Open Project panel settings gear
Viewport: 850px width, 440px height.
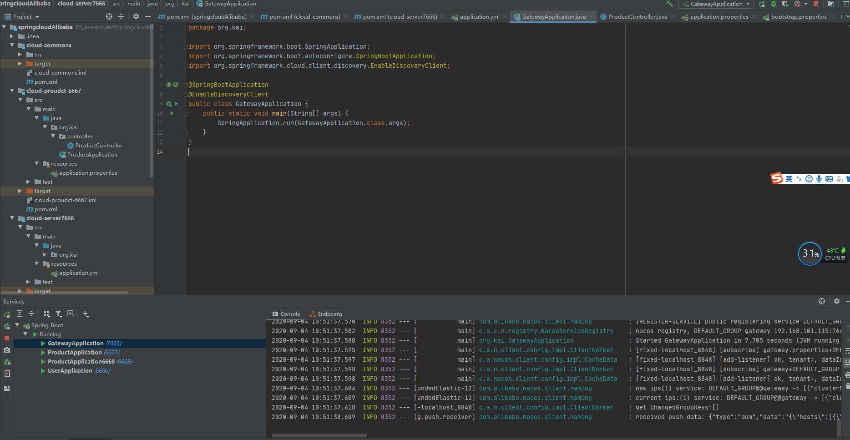pos(136,16)
